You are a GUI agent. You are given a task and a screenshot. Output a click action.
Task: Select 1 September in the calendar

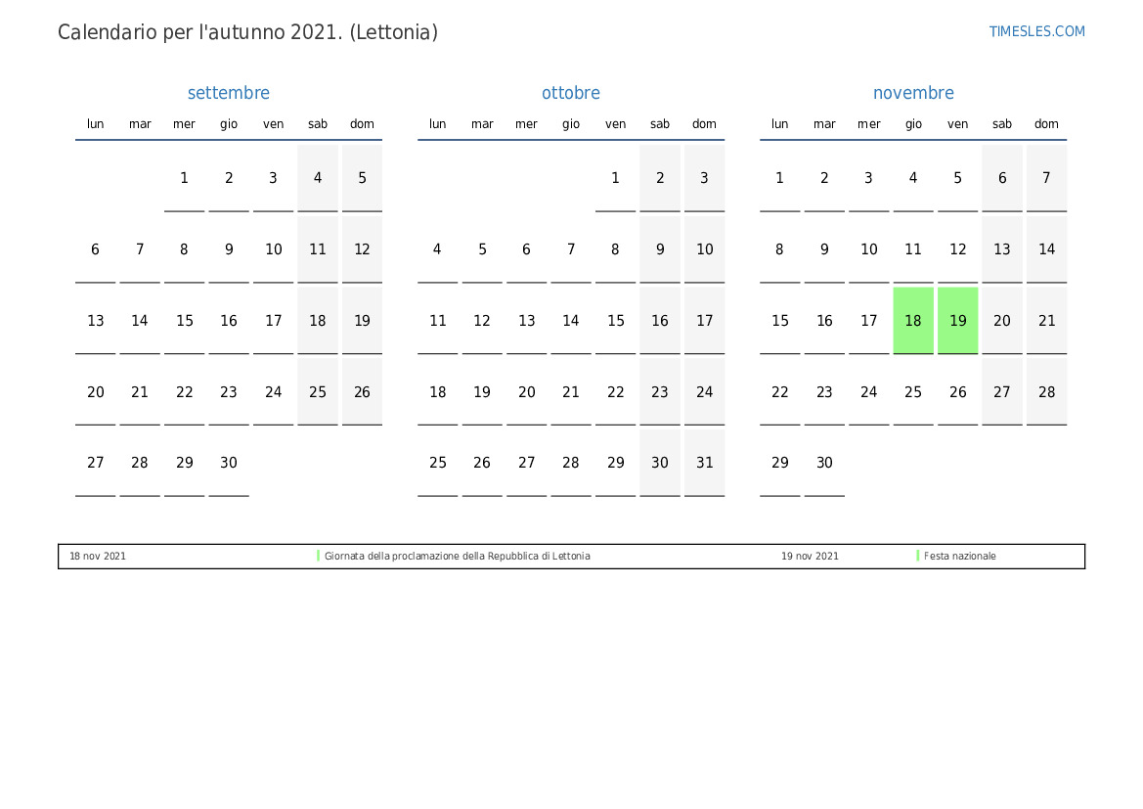tap(184, 178)
